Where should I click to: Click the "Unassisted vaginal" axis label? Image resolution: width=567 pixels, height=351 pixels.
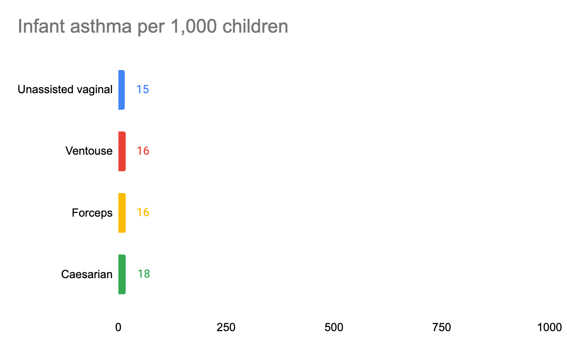point(65,90)
